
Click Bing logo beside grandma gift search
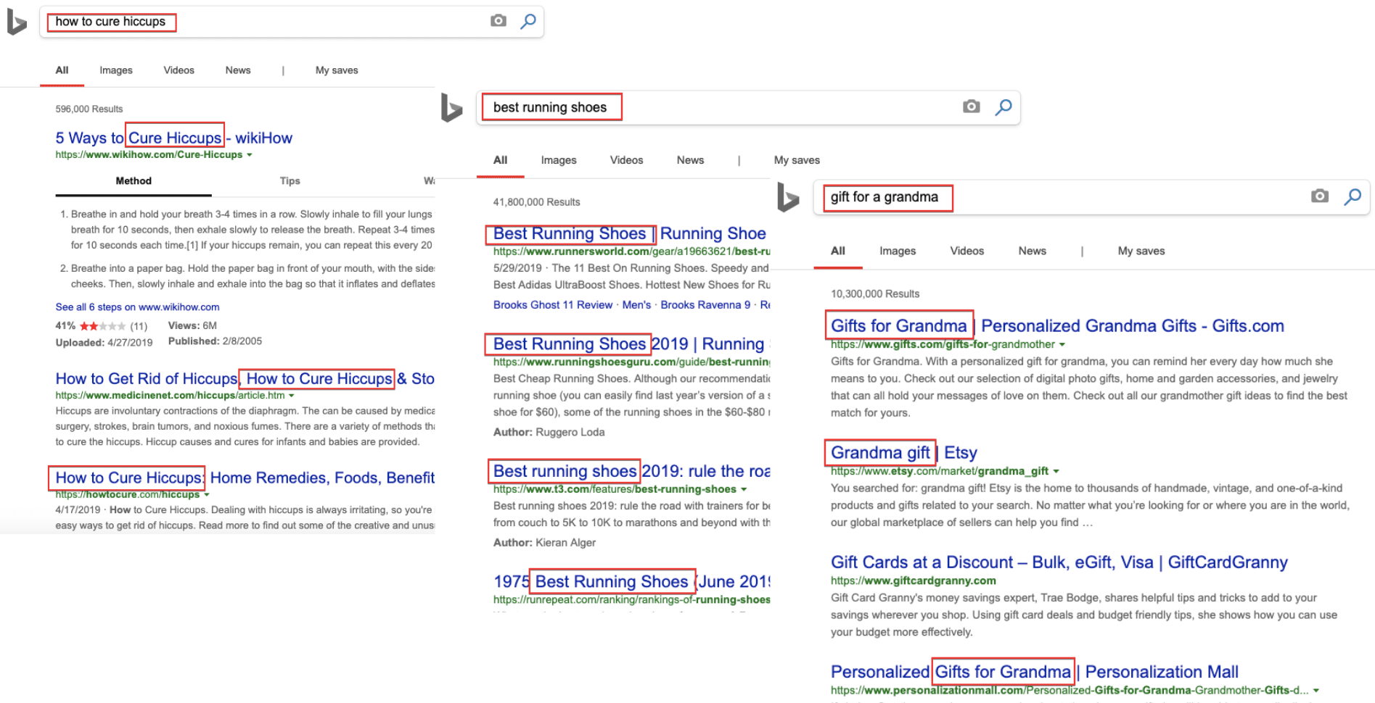788,197
